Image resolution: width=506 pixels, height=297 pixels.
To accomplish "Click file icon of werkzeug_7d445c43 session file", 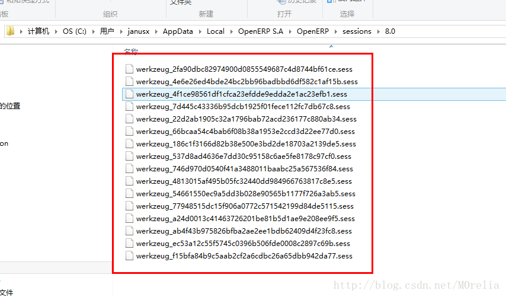I will (130, 107).
